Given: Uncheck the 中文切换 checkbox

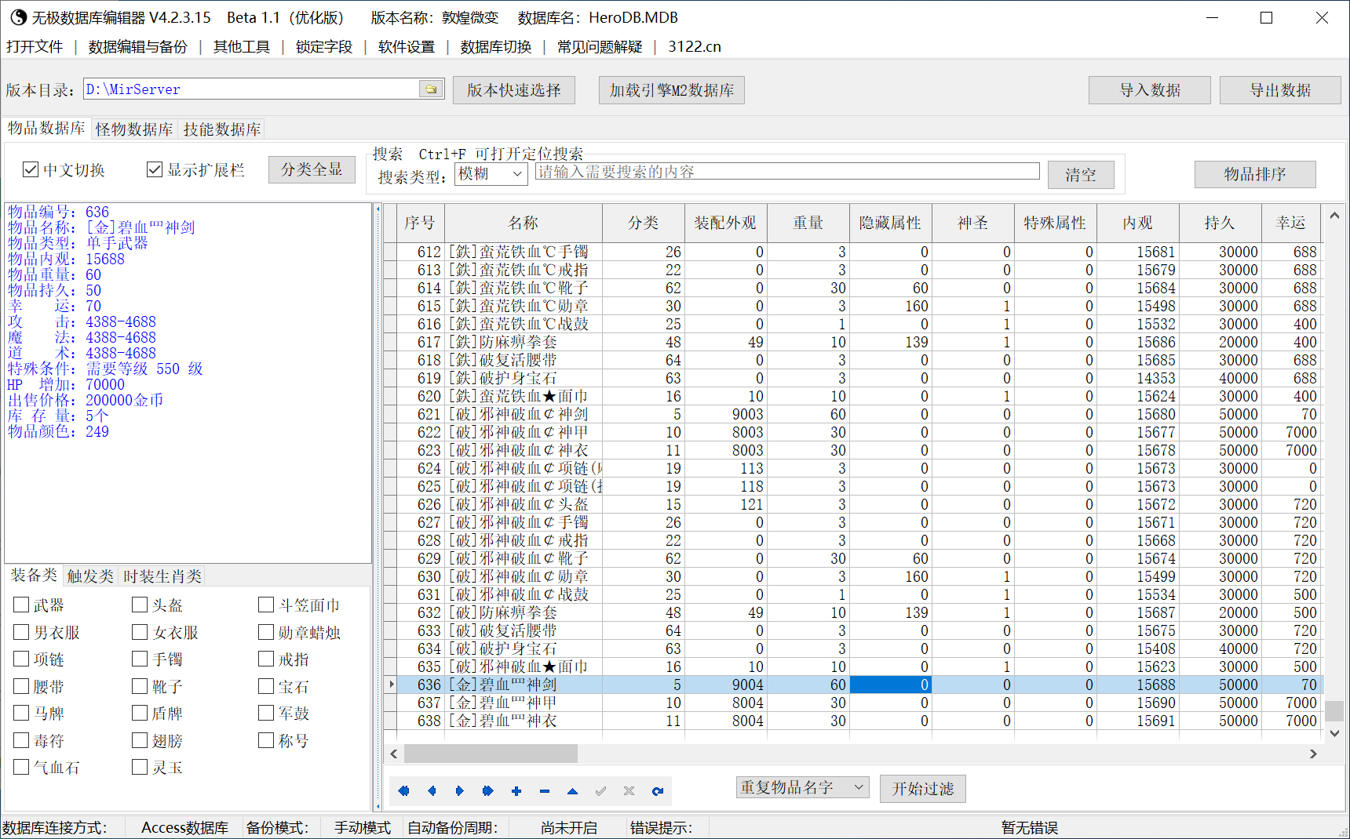Looking at the screenshot, I should pyautogui.click(x=31, y=169).
